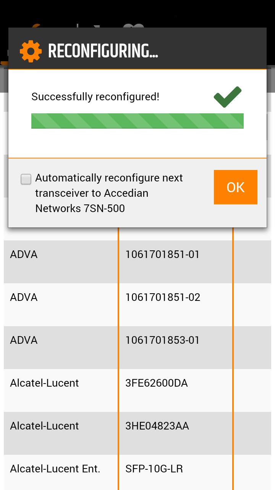275x490 pixels.
Task: Click the orange gear icon in dialog header
Action: (x=31, y=51)
